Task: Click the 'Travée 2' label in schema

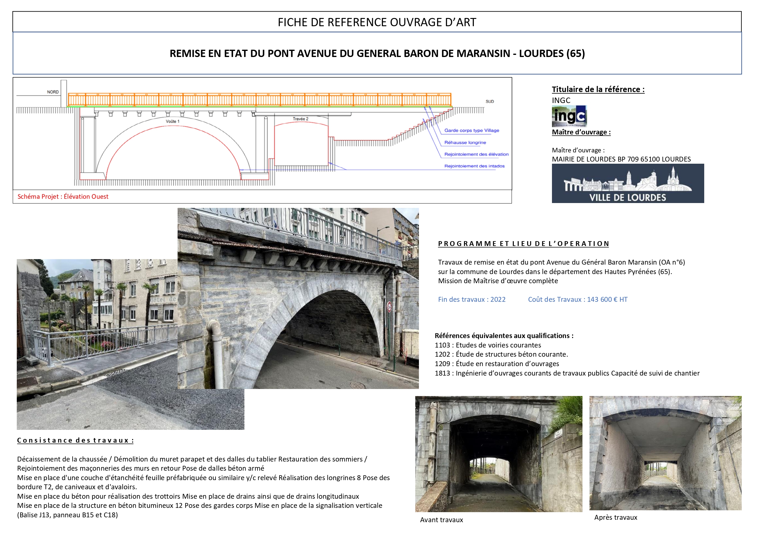Action: pyautogui.click(x=300, y=119)
